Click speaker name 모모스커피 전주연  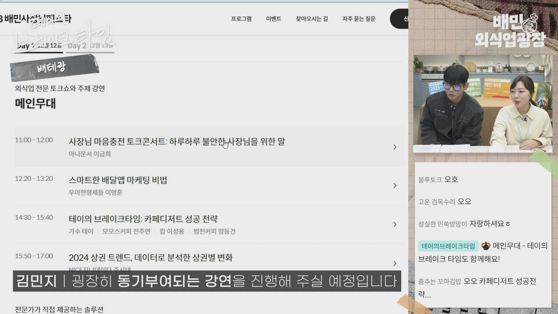126,231
